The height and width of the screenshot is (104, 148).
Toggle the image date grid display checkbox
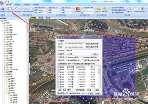tap(110, 10)
